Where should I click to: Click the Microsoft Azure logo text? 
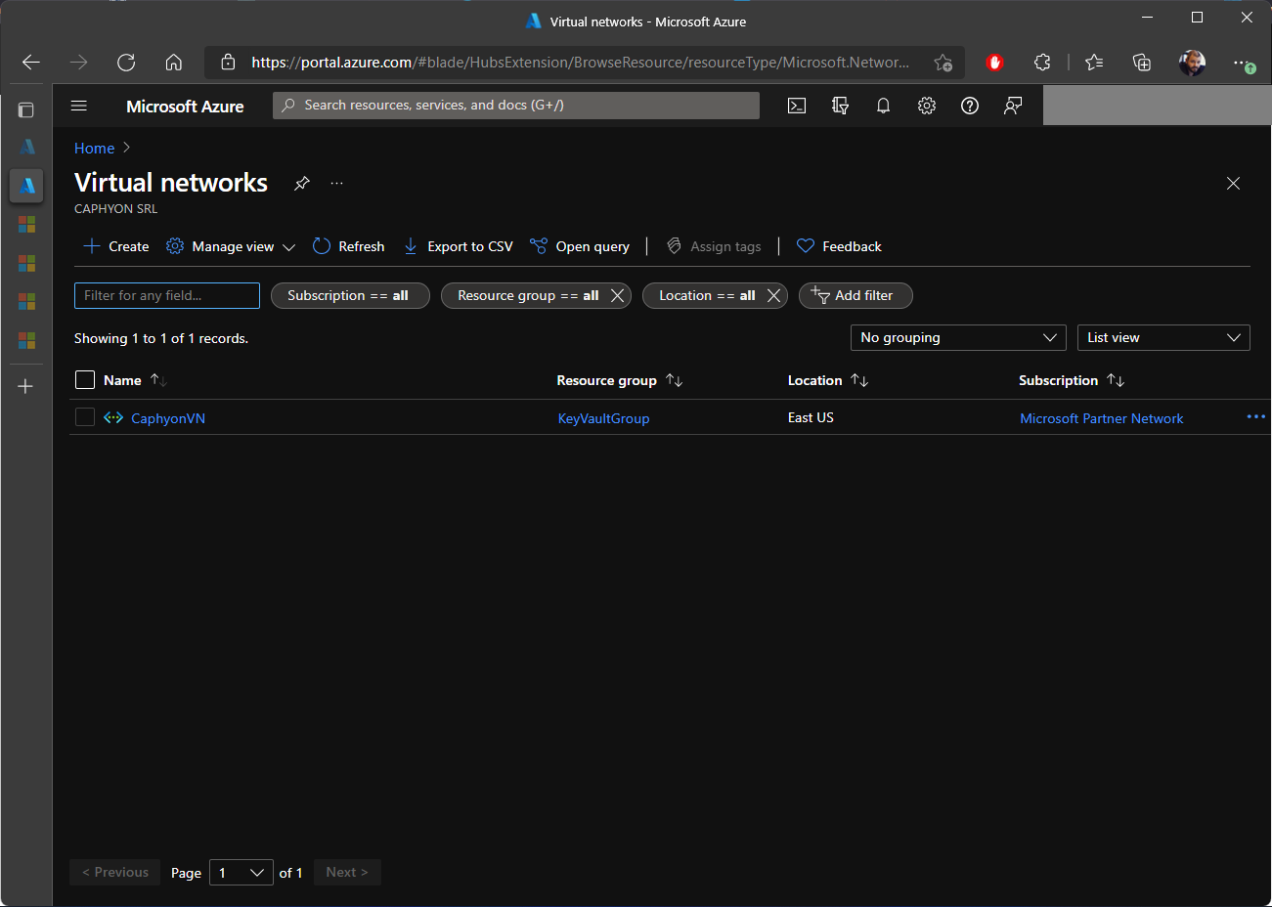point(185,107)
